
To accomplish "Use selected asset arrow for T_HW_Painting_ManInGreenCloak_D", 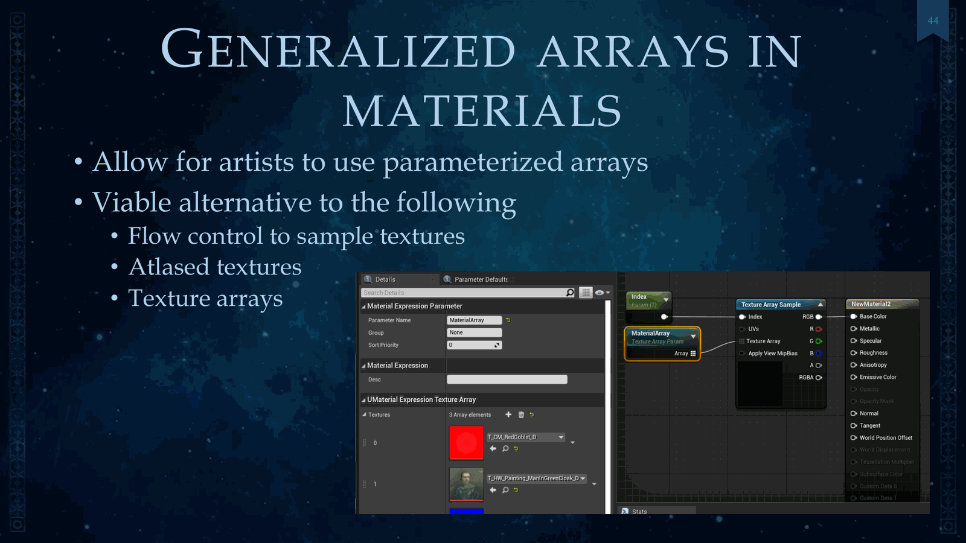I will point(493,490).
